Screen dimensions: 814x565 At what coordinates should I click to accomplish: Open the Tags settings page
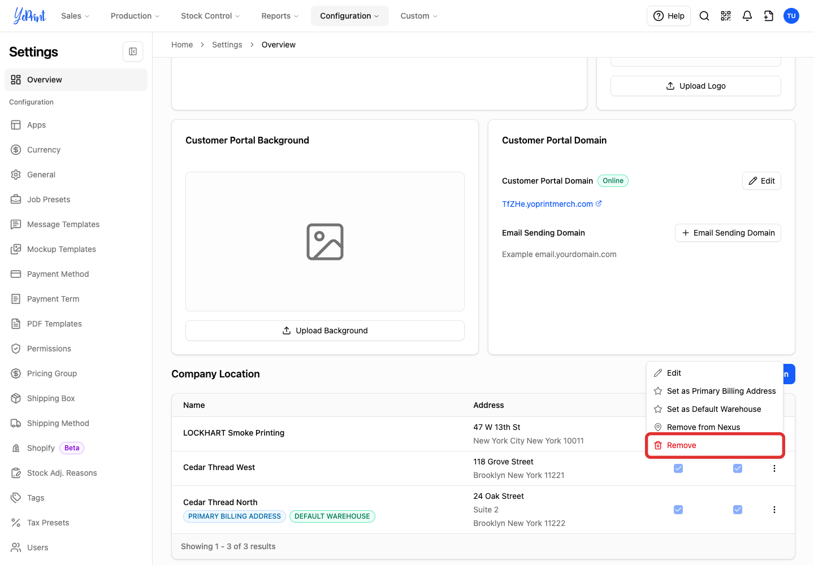tap(76, 498)
